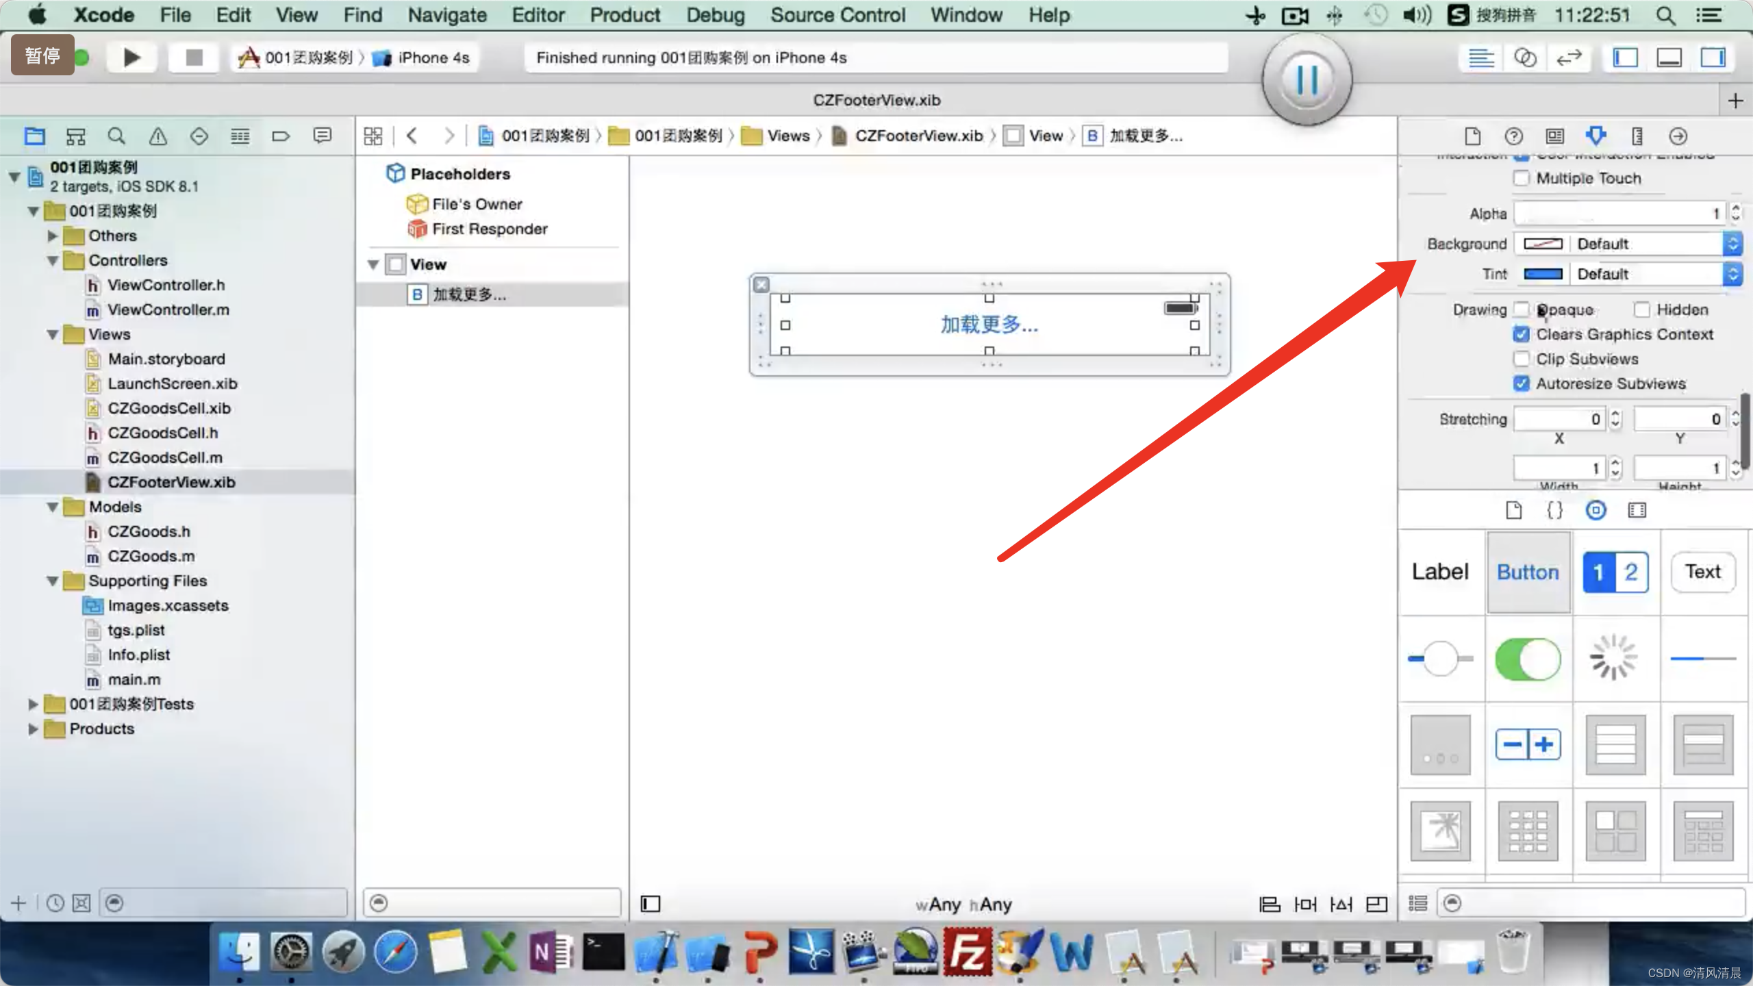Select the Text Field in library
Image resolution: width=1753 pixels, height=986 pixels.
click(1704, 572)
